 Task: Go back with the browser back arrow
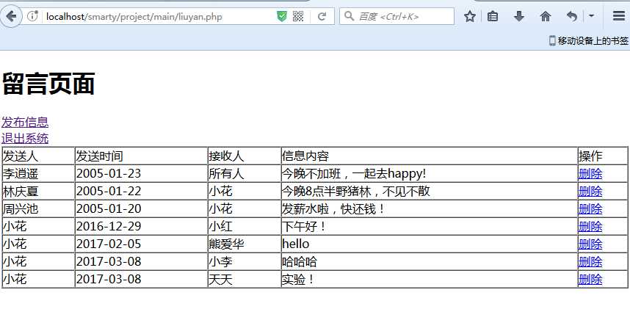(11, 16)
